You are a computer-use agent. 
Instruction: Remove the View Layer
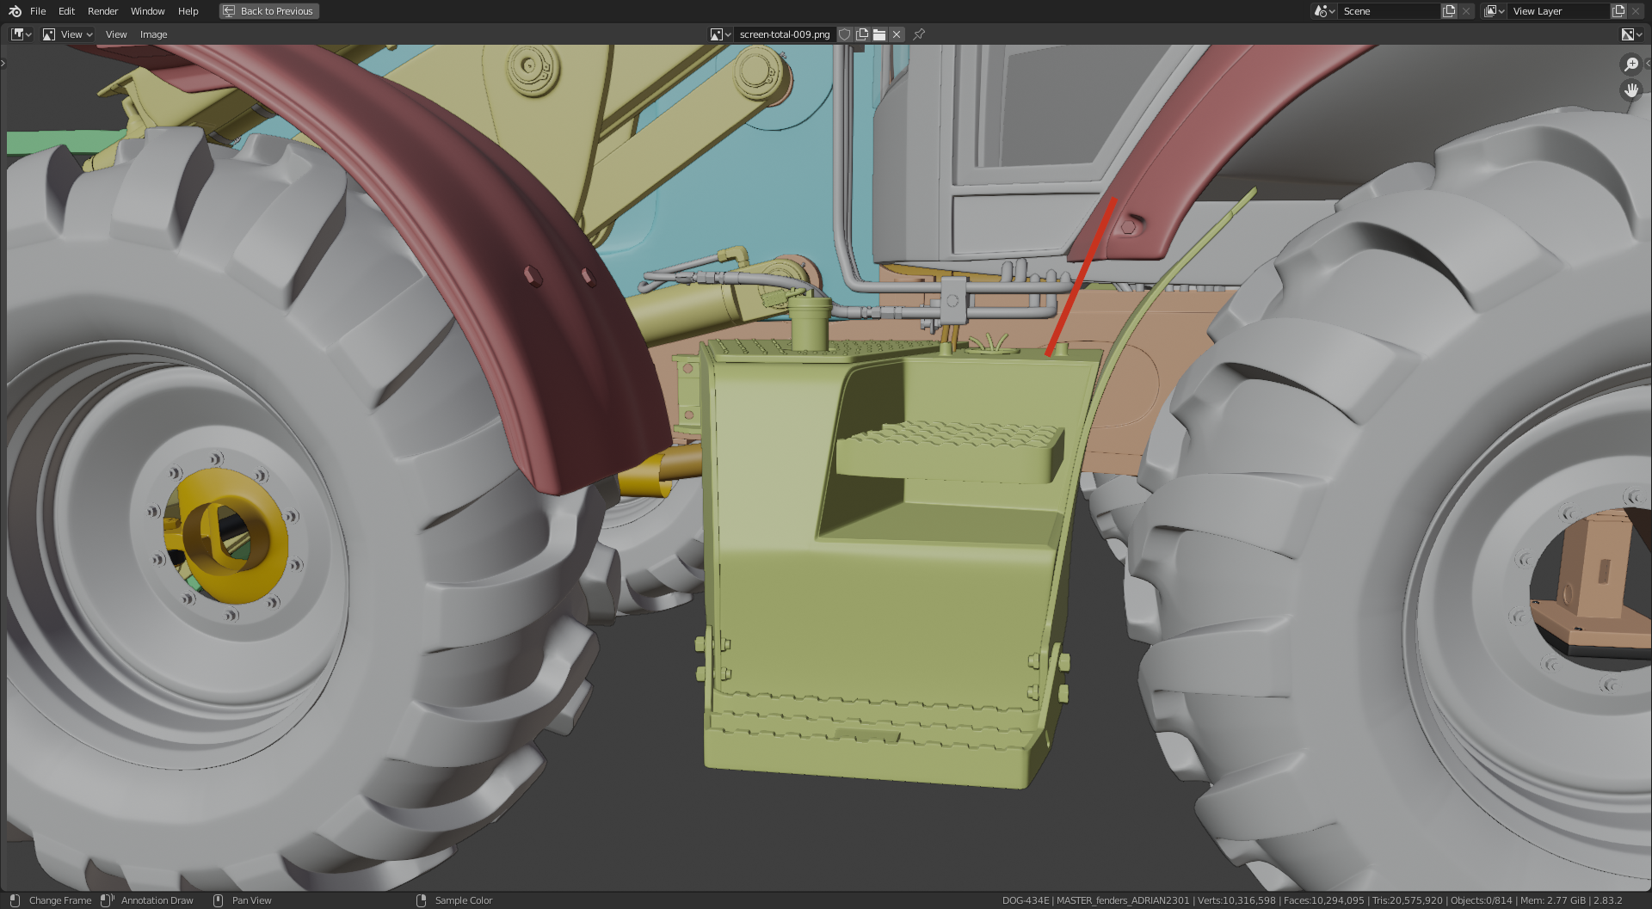pos(1636,11)
